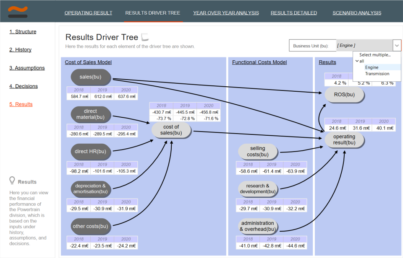Switch to the Operating Result tab
This screenshot has height=258, width=403.
(x=88, y=13)
